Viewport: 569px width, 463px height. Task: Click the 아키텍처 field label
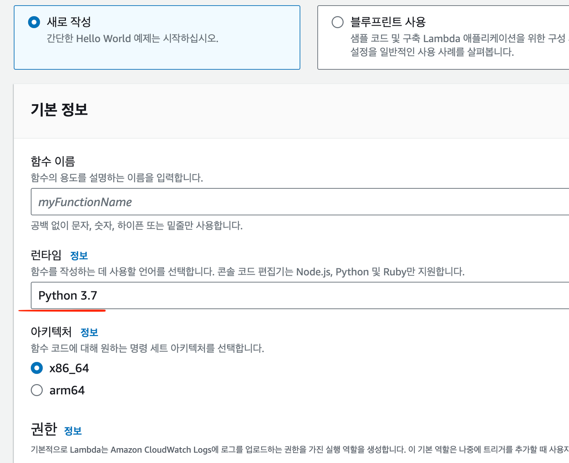coord(51,332)
